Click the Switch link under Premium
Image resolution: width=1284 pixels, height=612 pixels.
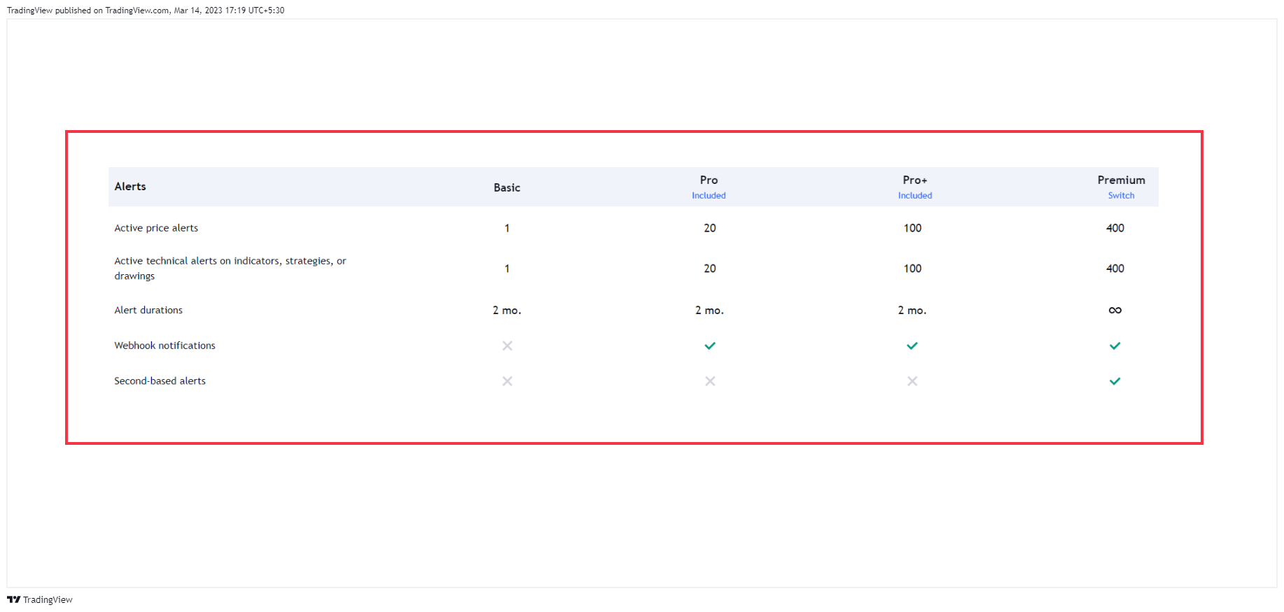coord(1121,196)
